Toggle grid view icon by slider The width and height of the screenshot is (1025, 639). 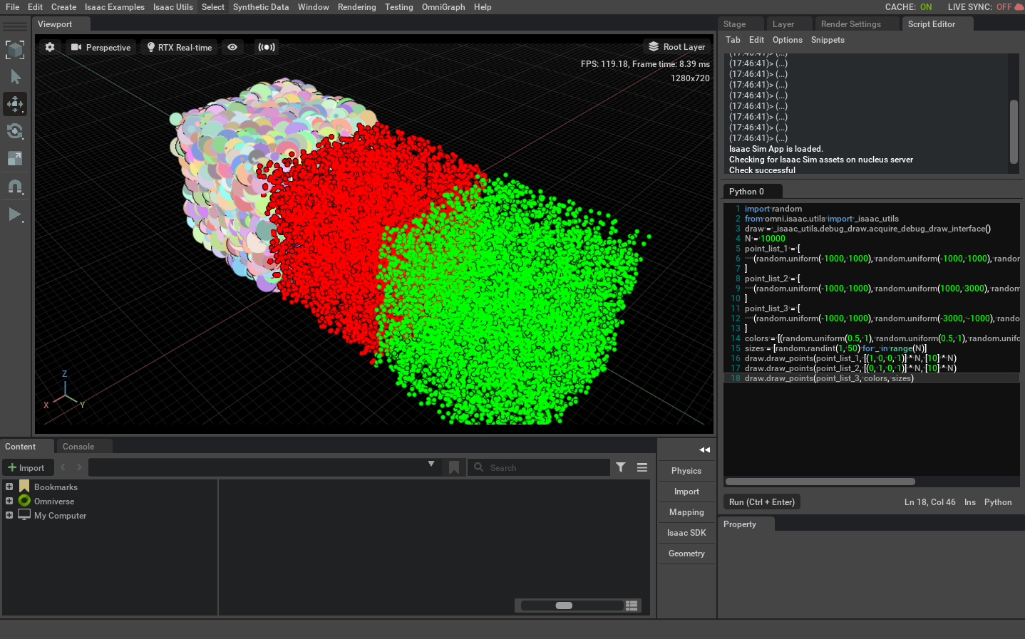(x=632, y=606)
